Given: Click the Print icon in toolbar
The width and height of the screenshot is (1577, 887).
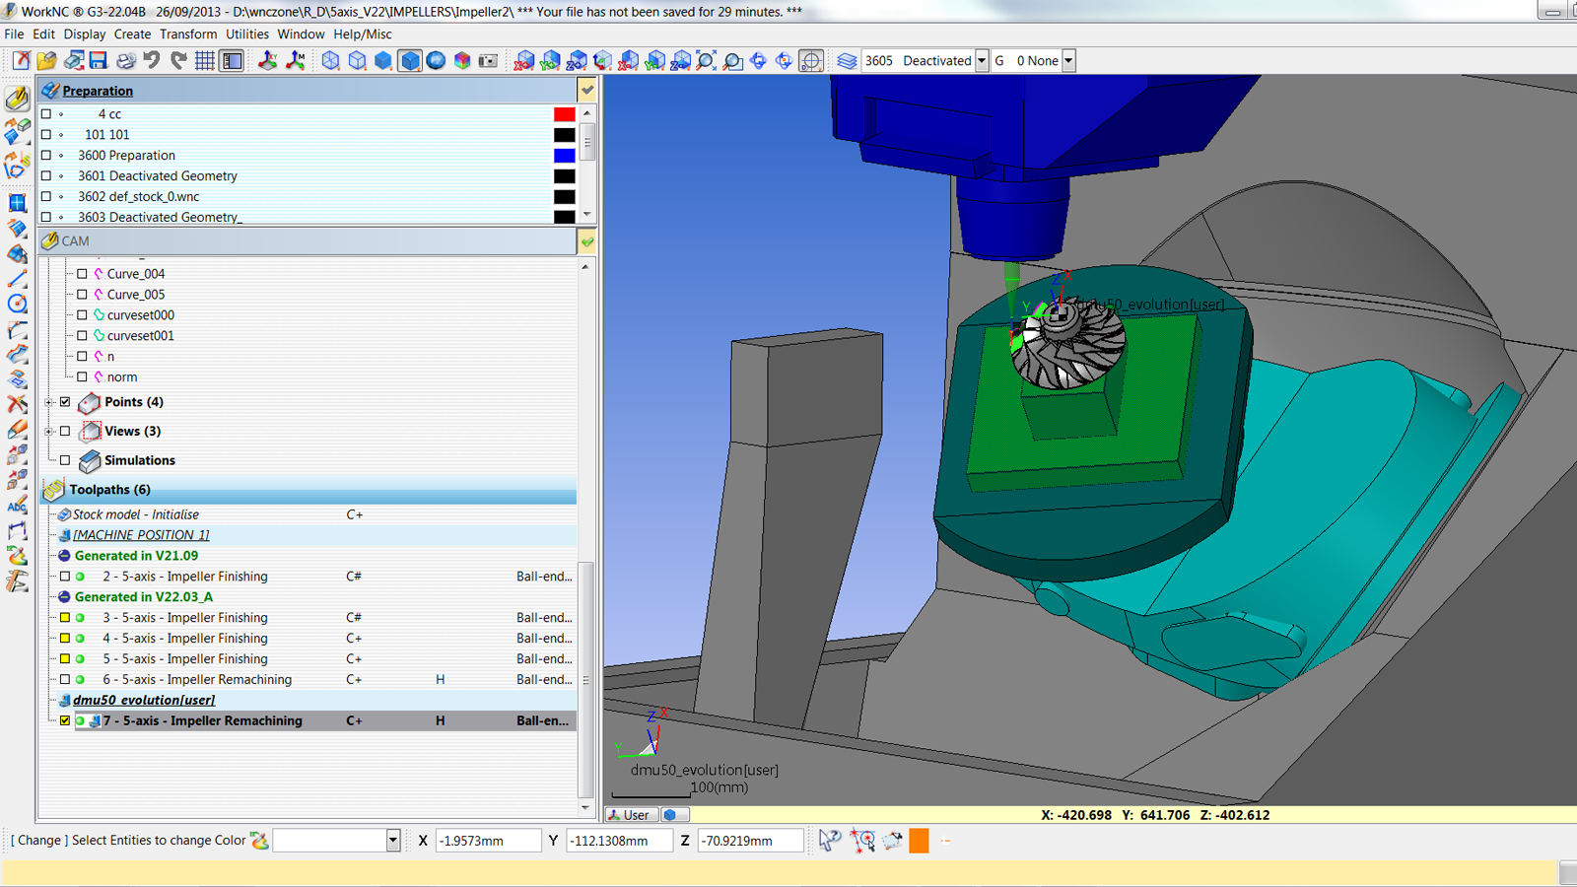Looking at the screenshot, I should (125, 61).
